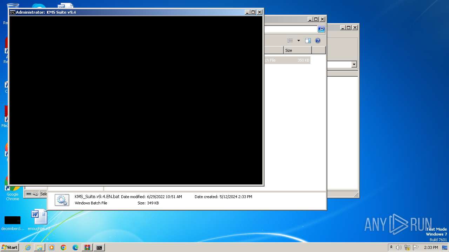Open the KMS Suite console system menu icon
The height and width of the screenshot is (252, 449).
coord(12,12)
